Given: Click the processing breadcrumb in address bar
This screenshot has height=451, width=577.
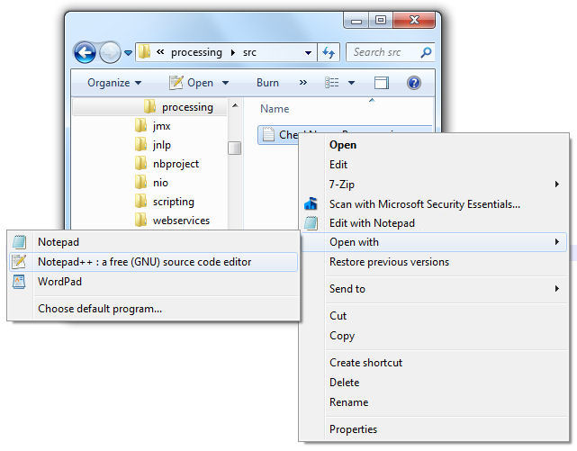Looking at the screenshot, I should point(196,52).
